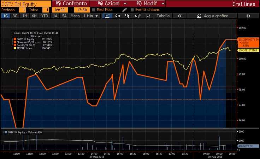This screenshot has width=260, height=159.
Task: Click the double left chevron collapse icon
Action: point(179,16)
